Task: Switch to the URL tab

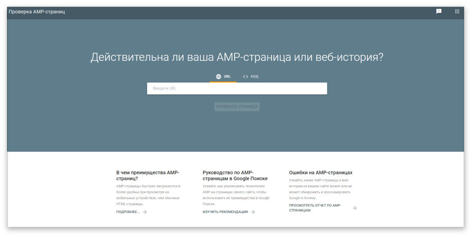Action: (x=223, y=77)
